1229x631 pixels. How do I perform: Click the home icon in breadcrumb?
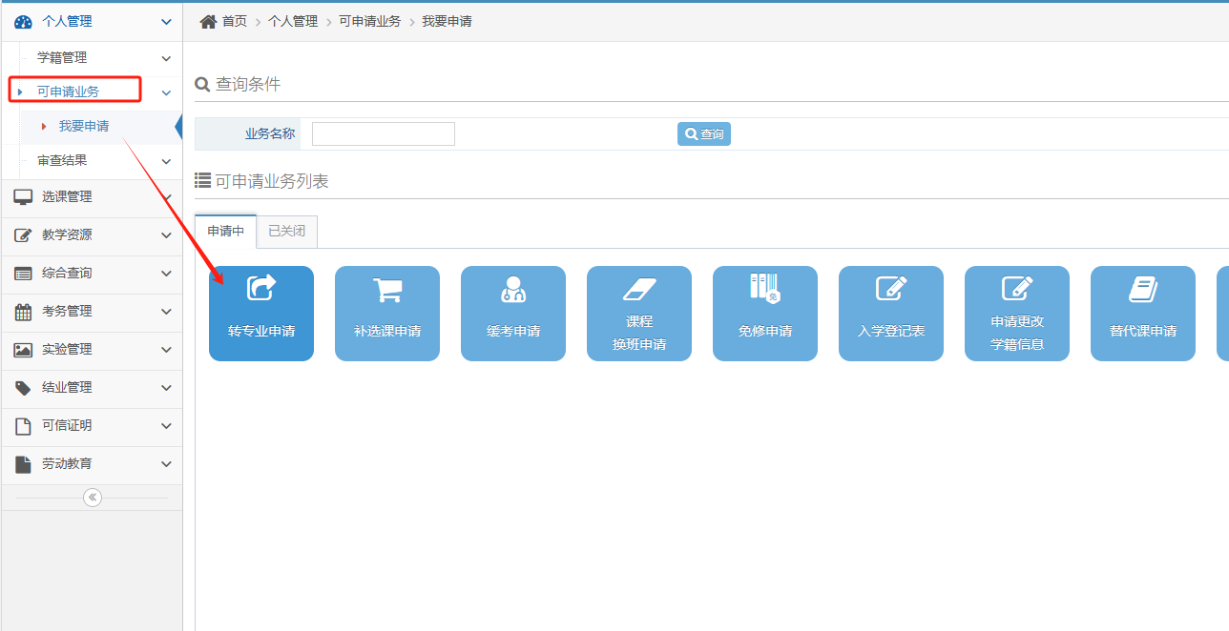(x=208, y=21)
